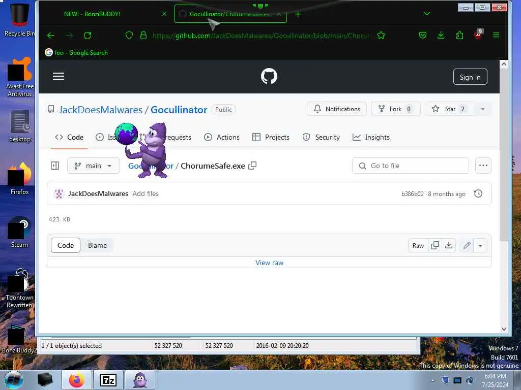The height and width of the screenshot is (390, 521).
Task: Open the main branch selector dropdown
Action: pyautogui.click(x=94, y=166)
